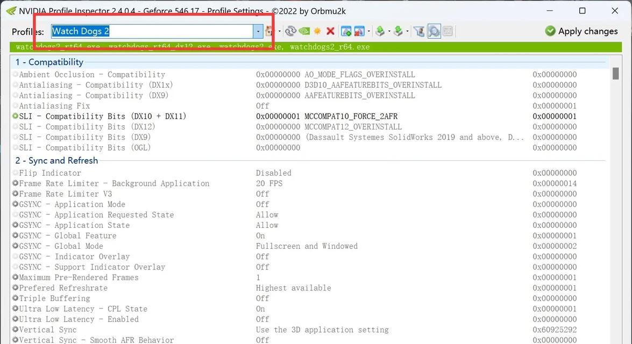Click the Highest available value
The image size is (632, 344).
[x=294, y=289]
